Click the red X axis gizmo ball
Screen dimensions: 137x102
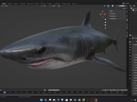[x=105, y=14]
